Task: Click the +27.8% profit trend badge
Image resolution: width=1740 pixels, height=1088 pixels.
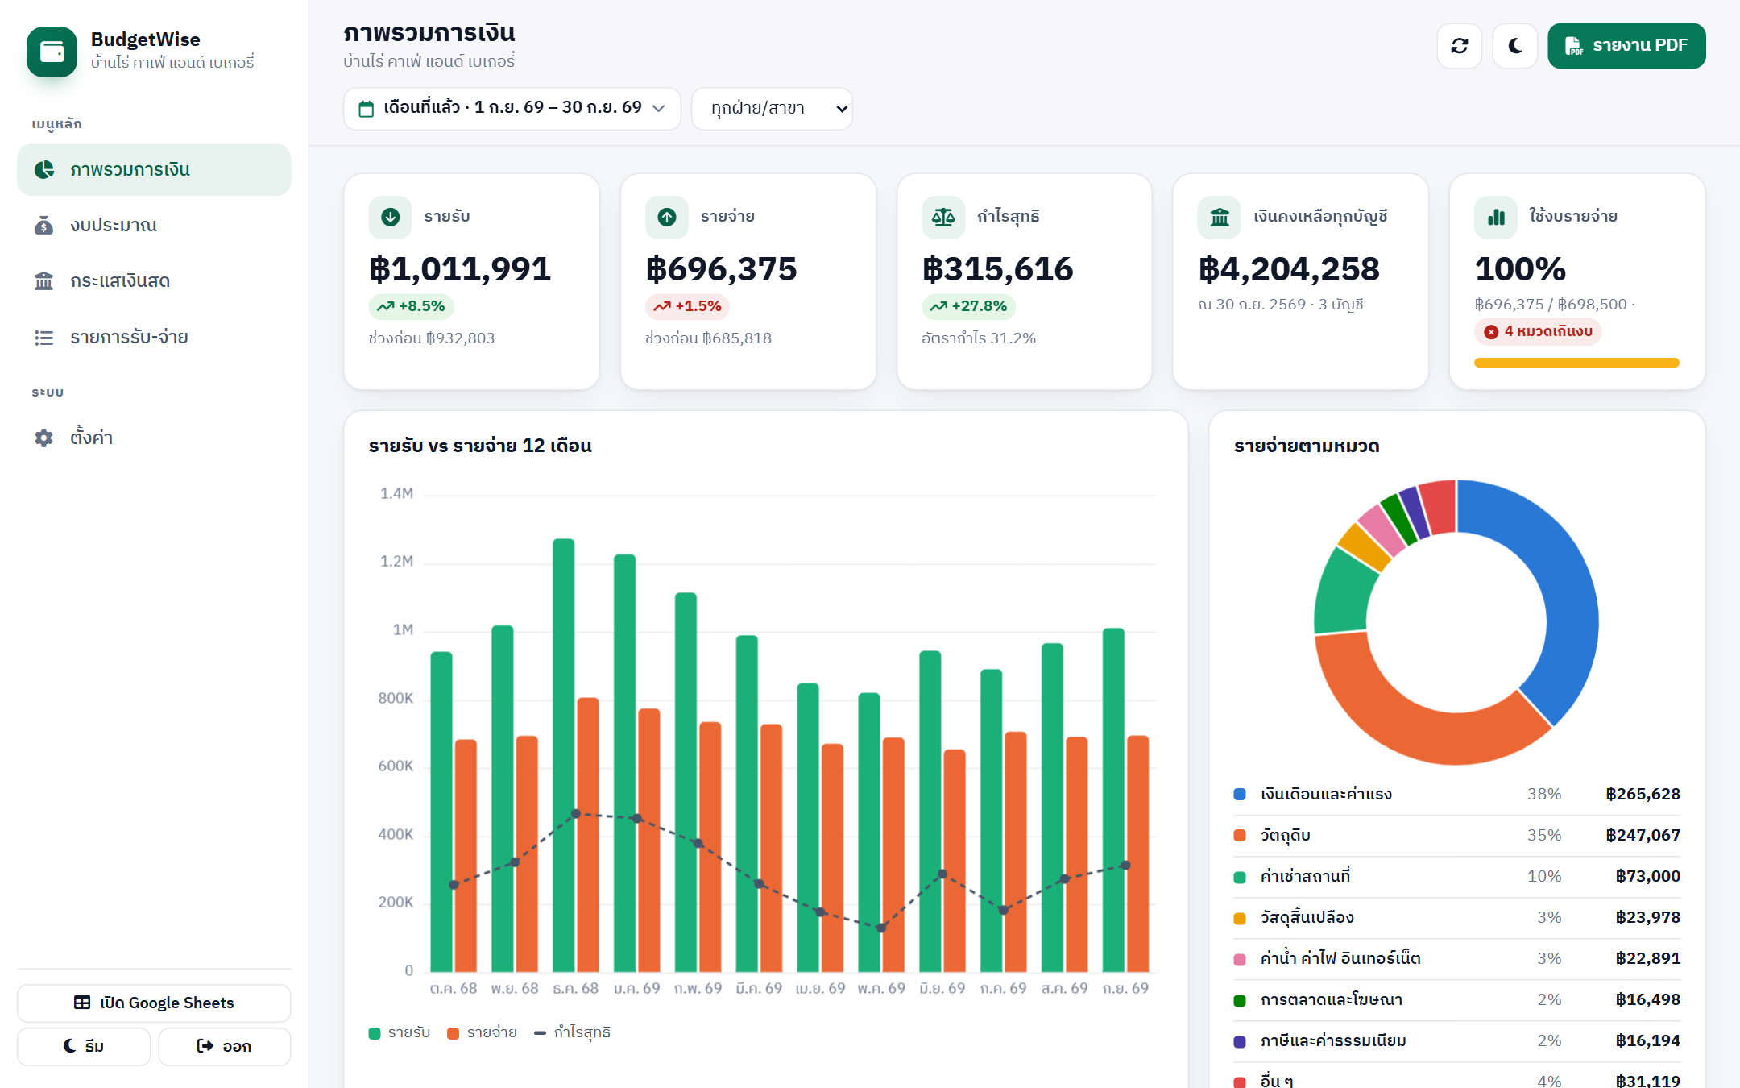Action: (968, 306)
